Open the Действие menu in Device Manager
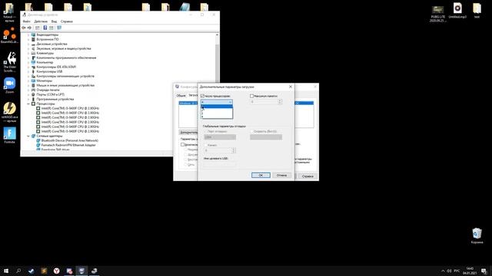The width and height of the screenshot is (492, 276). click(x=41, y=21)
